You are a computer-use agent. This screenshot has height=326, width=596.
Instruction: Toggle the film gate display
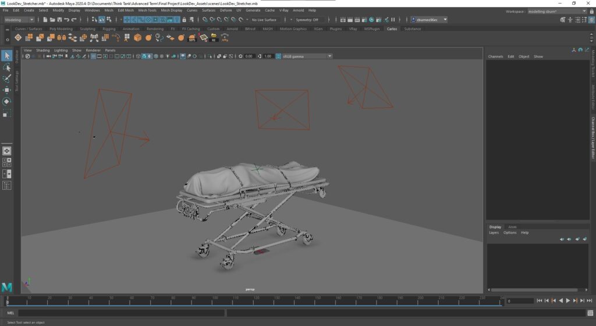pyautogui.click(x=99, y=56)
